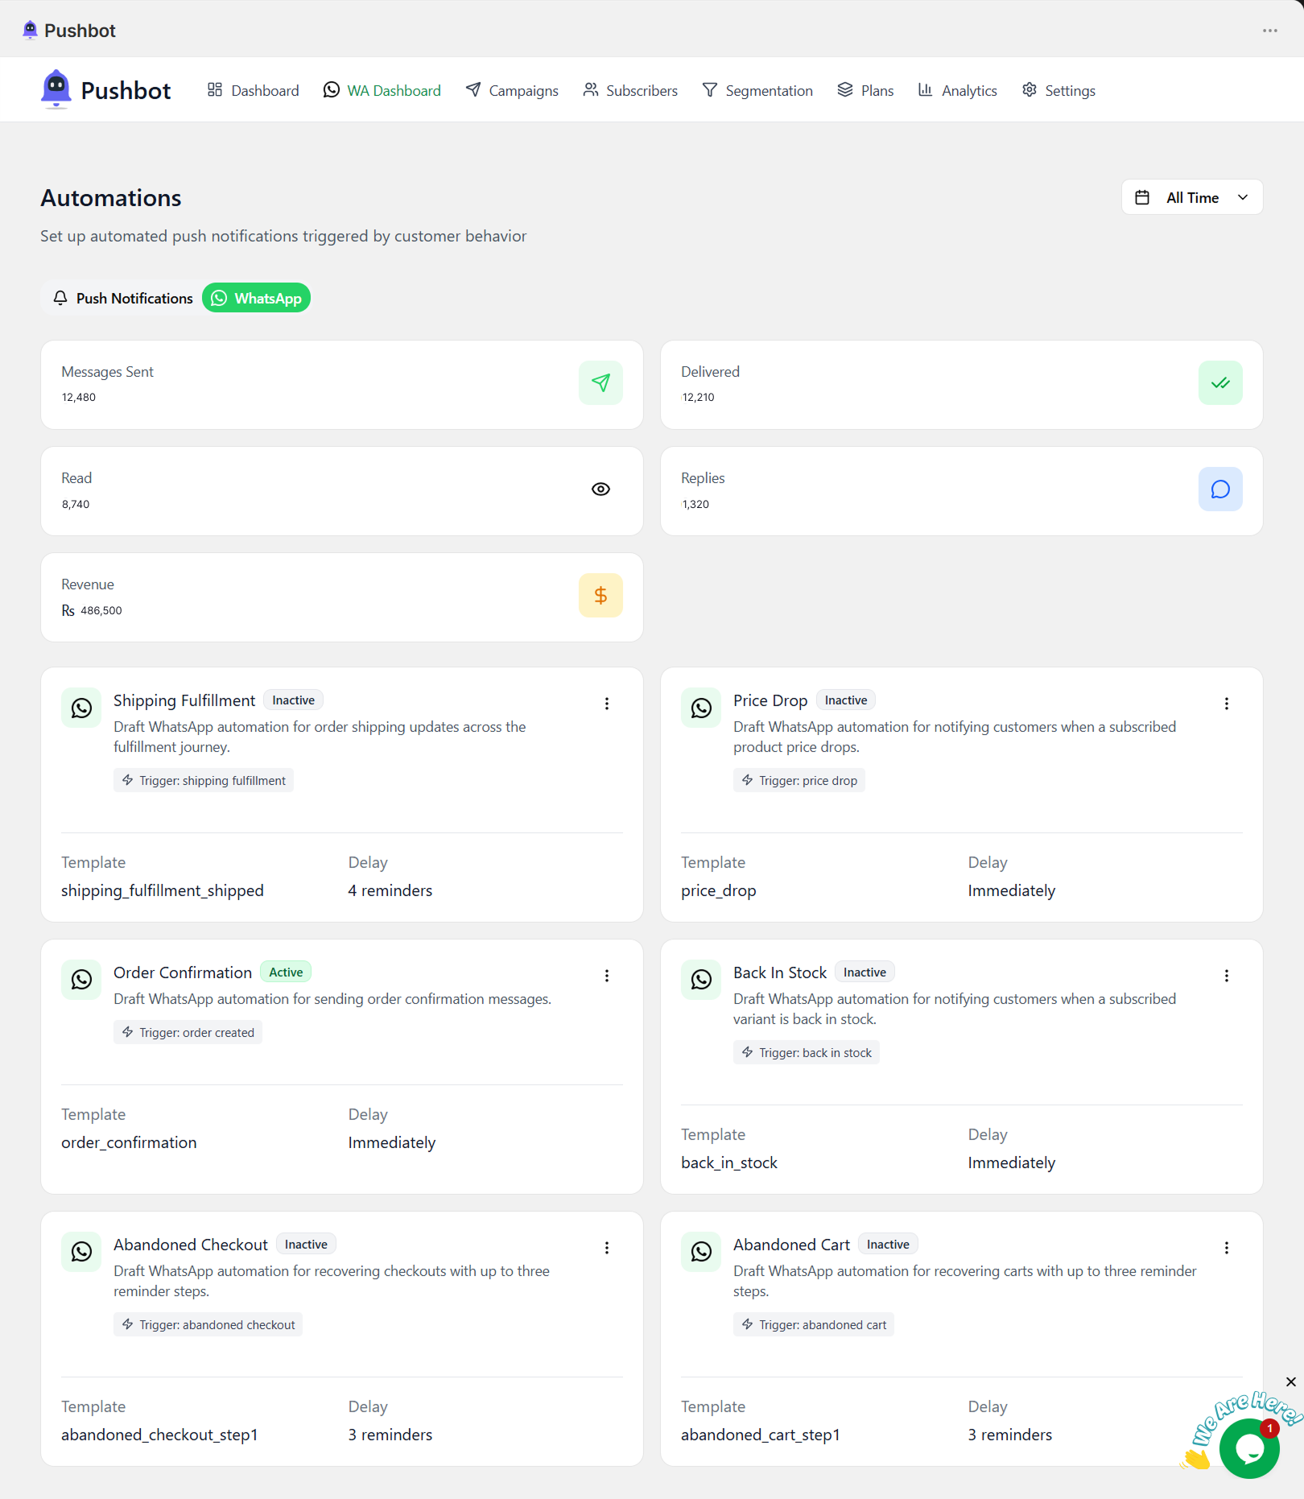Click the 486,500 revenue value
Image resolution: width=1304 pixels, height=1499 pixels.
(x=101, y=610)
